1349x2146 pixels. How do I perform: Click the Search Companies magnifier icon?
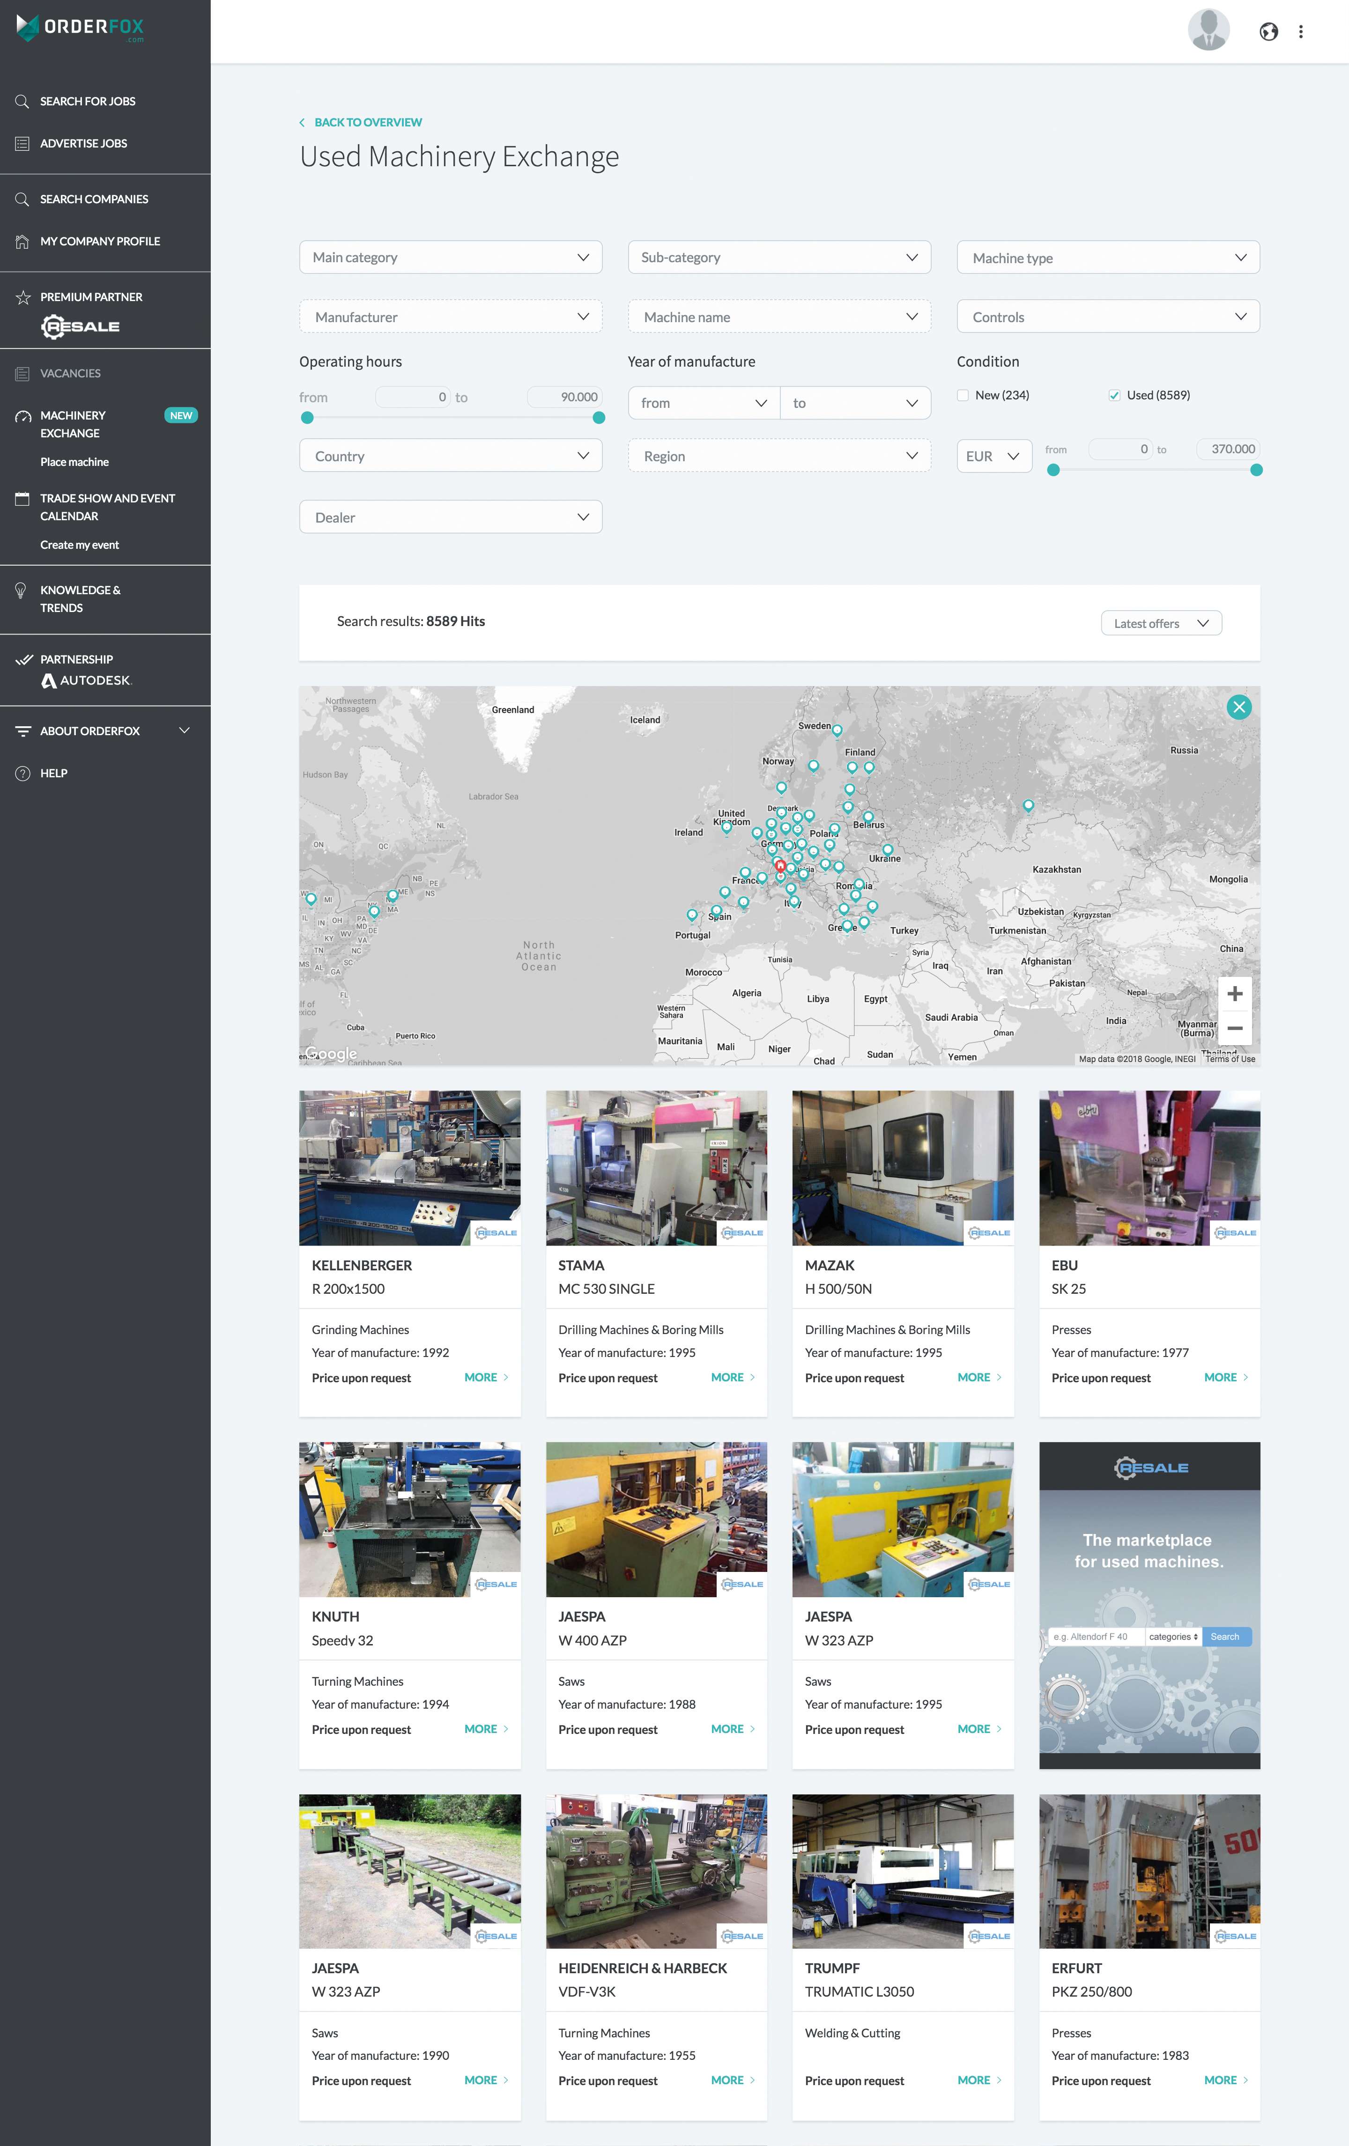coord(22,199)
